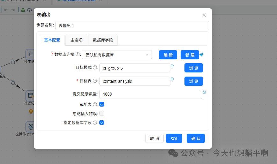
Task: Select the 排序记录 node on the canvas
Action: tap(30, 55)
